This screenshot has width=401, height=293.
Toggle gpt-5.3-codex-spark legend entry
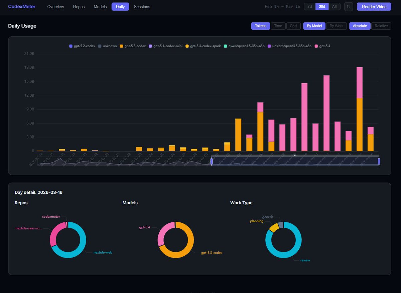[203, 46]
